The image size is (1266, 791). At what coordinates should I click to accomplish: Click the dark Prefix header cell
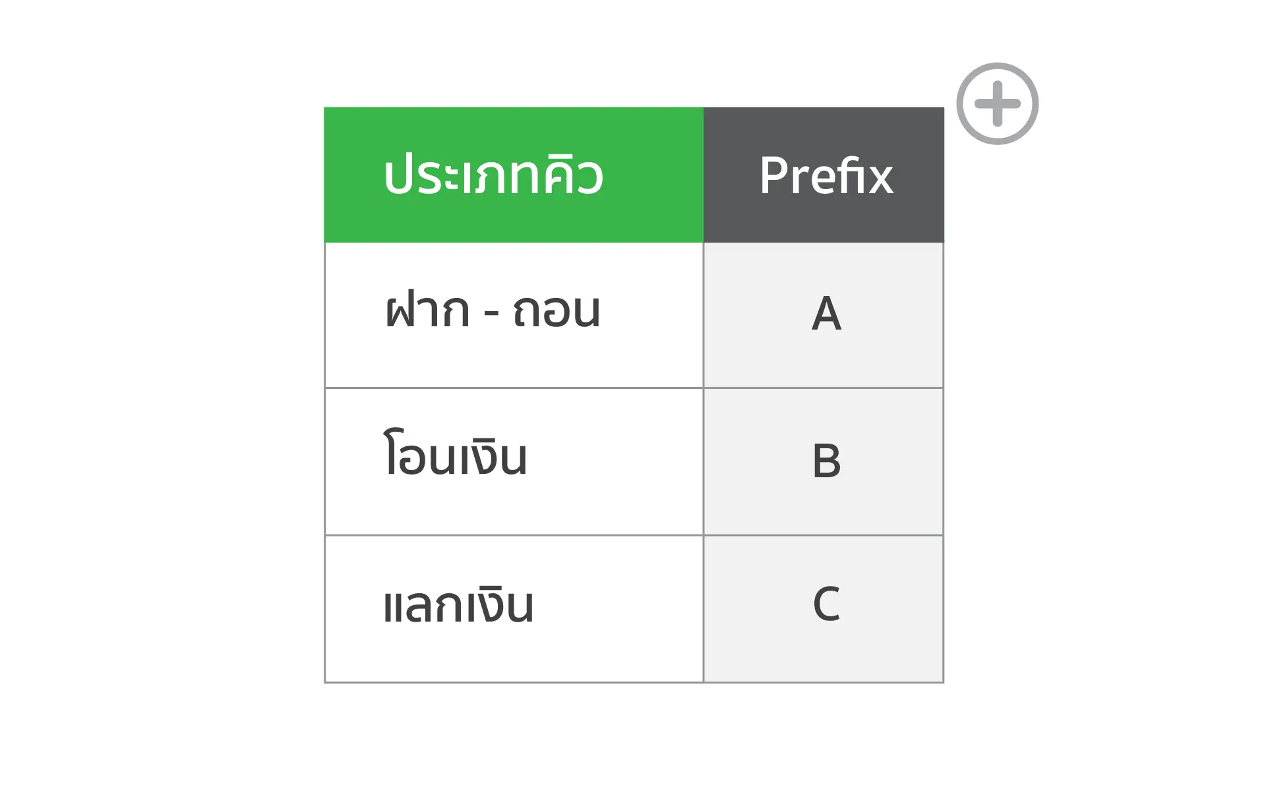click(x=824, y=175)
